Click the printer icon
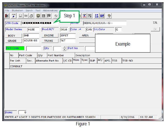This screenshot has width=166, height=129. [31, 16]
